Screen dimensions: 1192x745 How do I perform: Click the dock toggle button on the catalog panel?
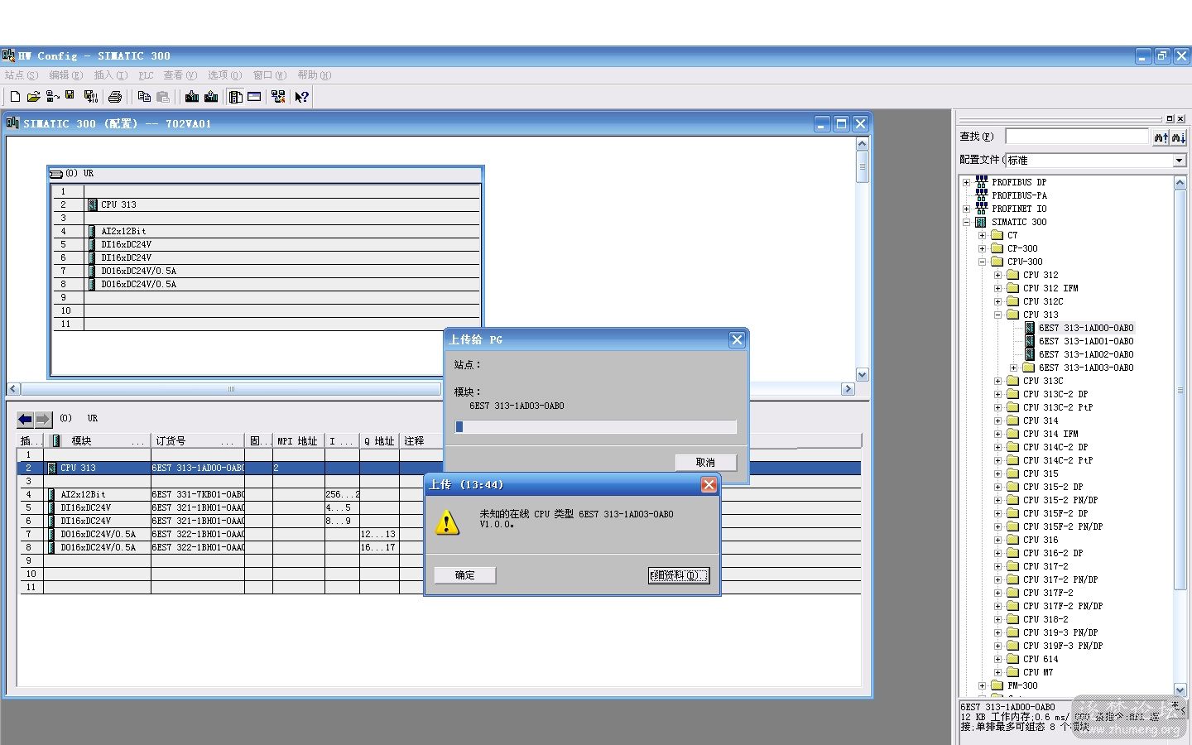point(1170,118)
